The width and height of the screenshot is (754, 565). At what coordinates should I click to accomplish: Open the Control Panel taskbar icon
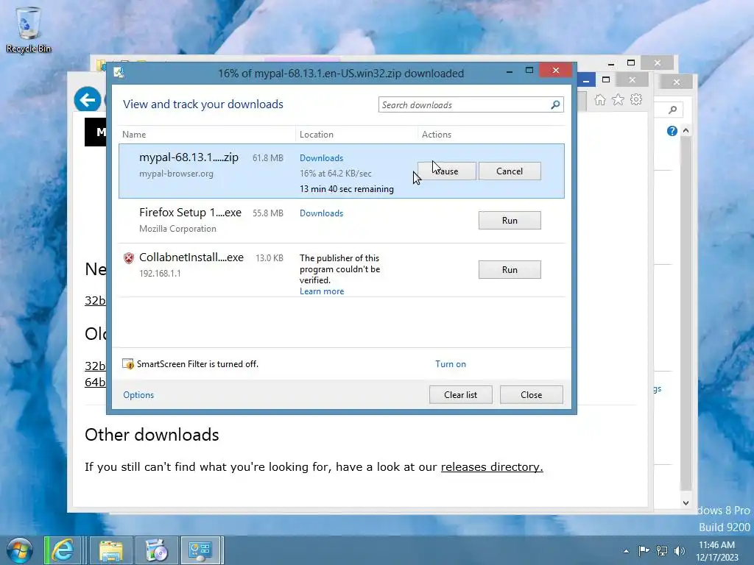[x=200, y=550]
